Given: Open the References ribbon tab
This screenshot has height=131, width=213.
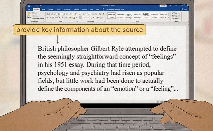Looking at the screenshot, I should tap(67, 9).
